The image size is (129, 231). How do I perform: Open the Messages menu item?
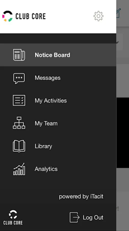pyautogui.click(x=58, y=78)
